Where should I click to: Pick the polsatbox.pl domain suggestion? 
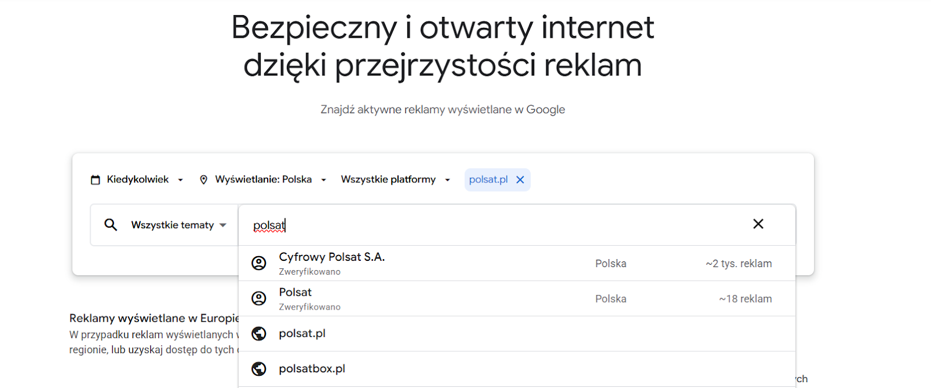coord(312,369)
